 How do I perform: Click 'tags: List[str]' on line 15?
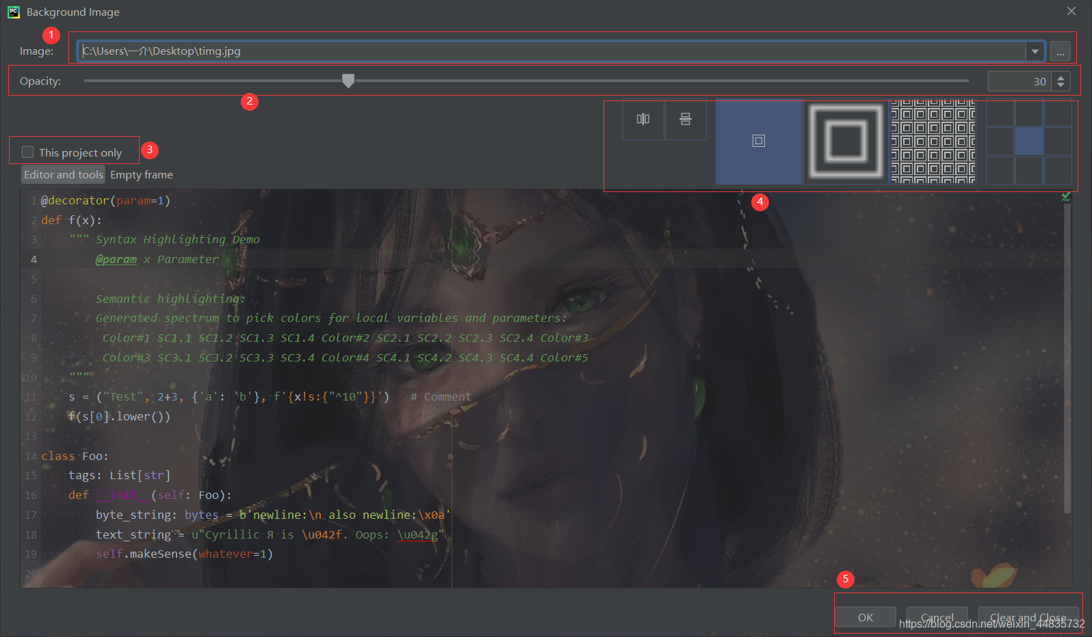pos(119,475)
